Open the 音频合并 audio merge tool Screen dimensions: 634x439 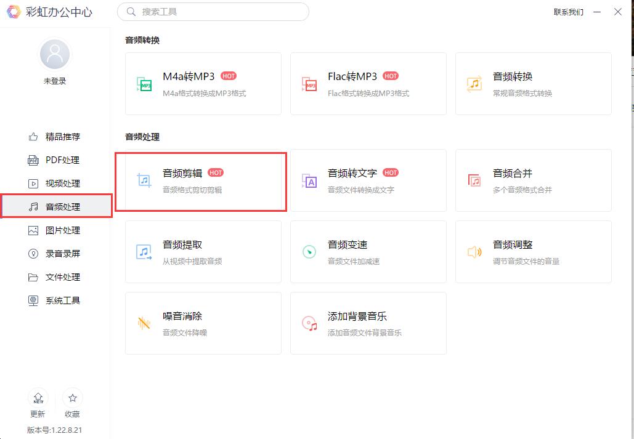tap(533, 180)
